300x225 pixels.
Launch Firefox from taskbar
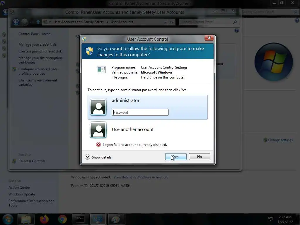44,219
